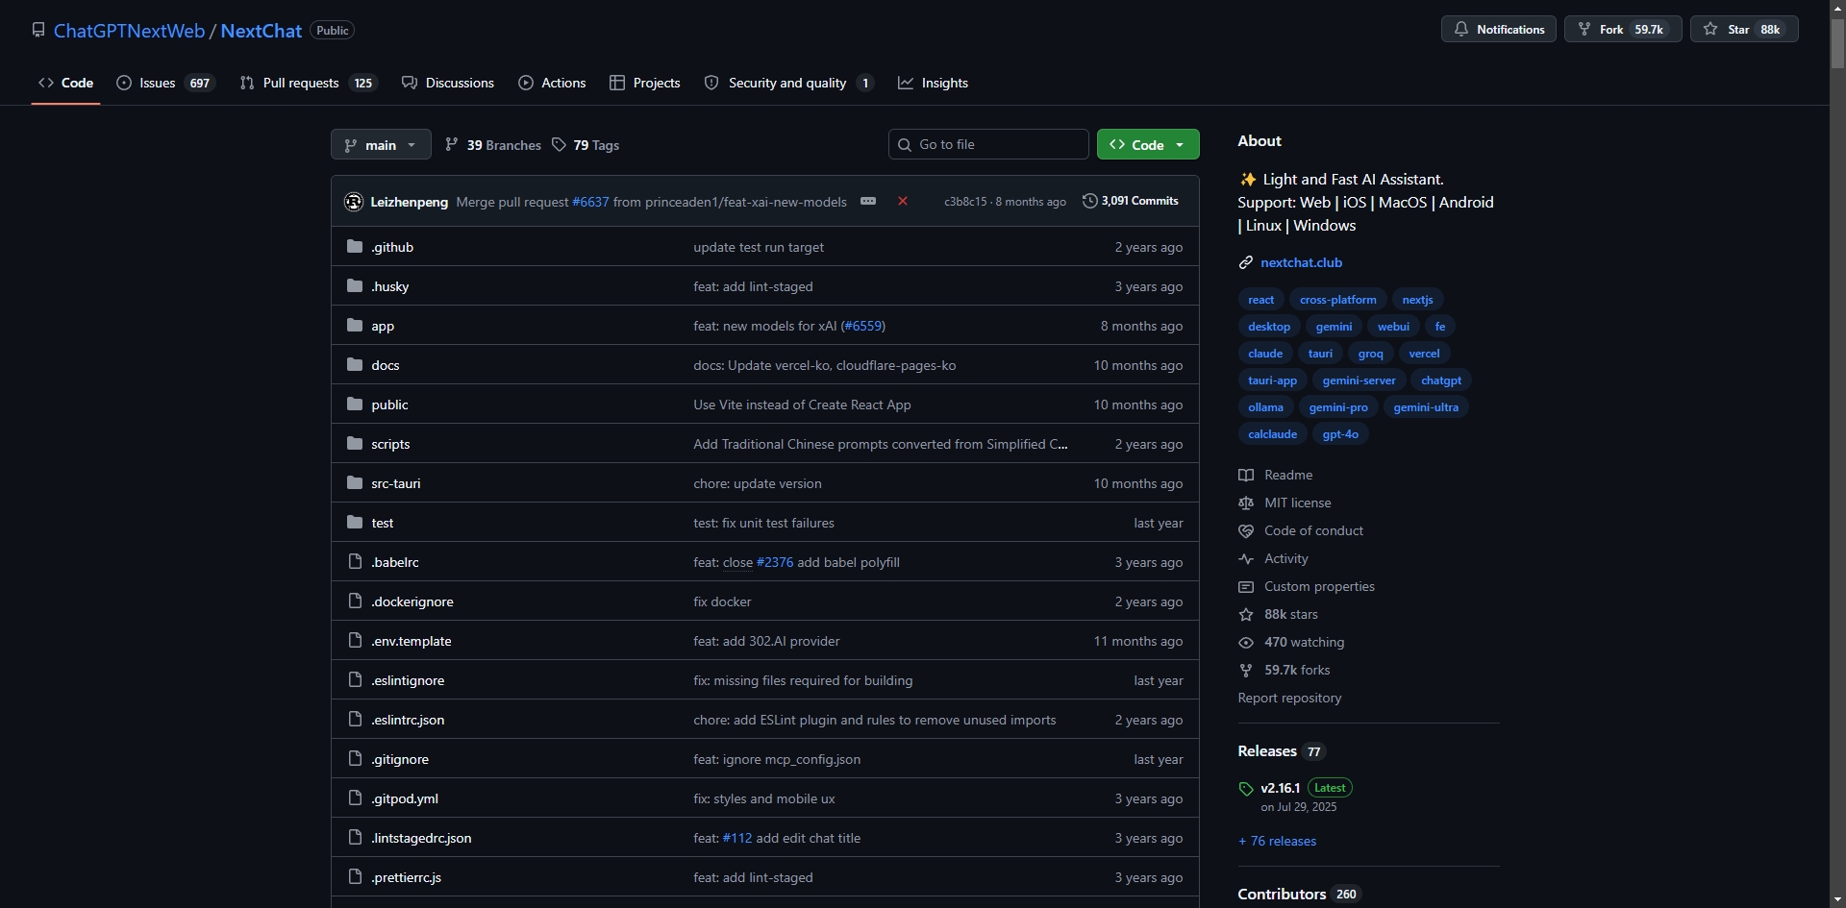The width and height of the screenshot is (1846, 908).
Task: Click the branch icon beside 39 Branches
Action: click(x=452, y=144)
